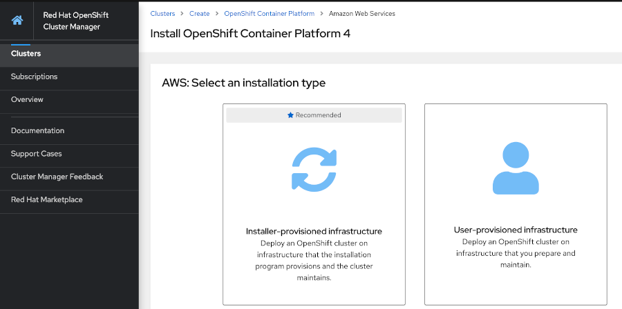Click the blue user silhouette icon
The height and width of the screenshot is (309, 622).
point(516,168)
